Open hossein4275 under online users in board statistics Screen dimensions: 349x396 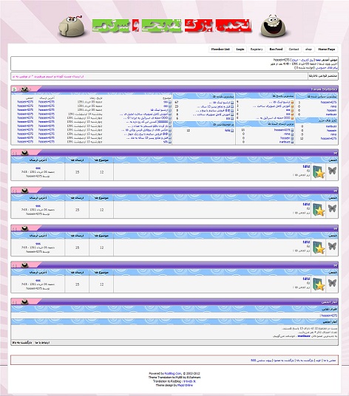point(329,315)
